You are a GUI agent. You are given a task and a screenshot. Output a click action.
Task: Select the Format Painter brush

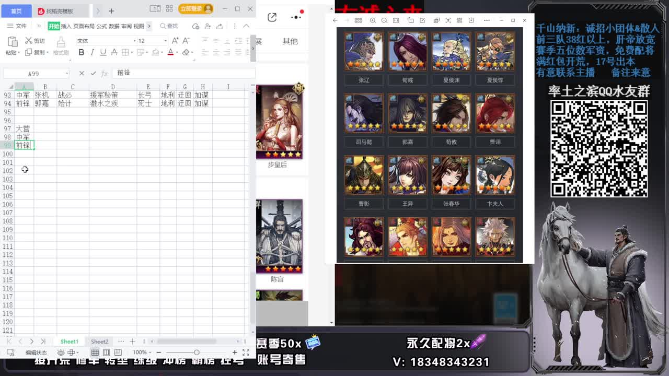click(x=61, y=42)
